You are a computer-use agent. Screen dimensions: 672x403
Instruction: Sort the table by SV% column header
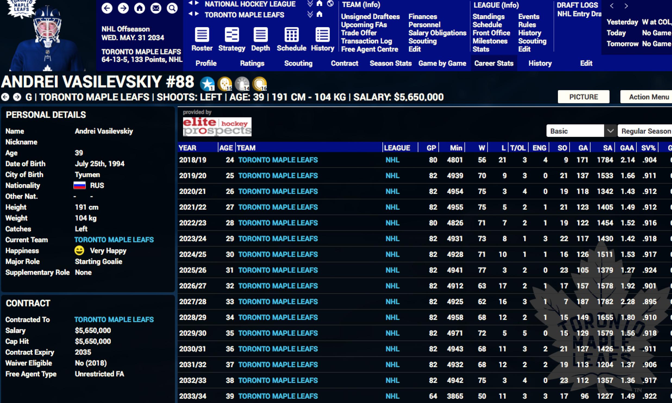click(648, 148)
